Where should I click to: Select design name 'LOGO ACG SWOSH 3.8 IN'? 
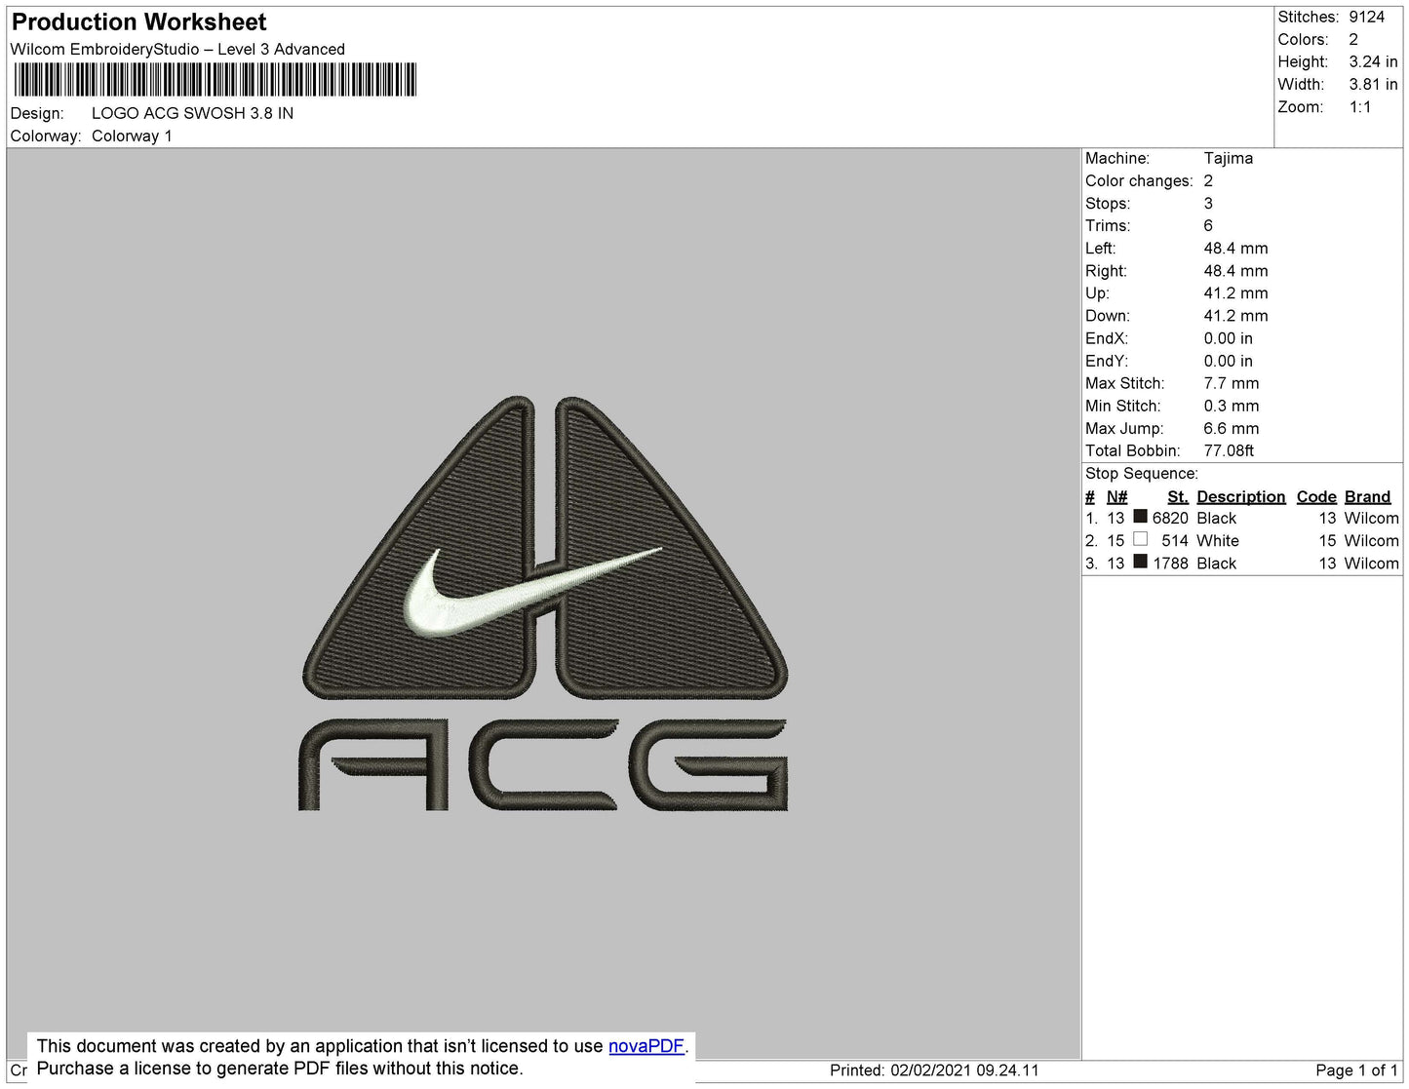coord(192,113)
